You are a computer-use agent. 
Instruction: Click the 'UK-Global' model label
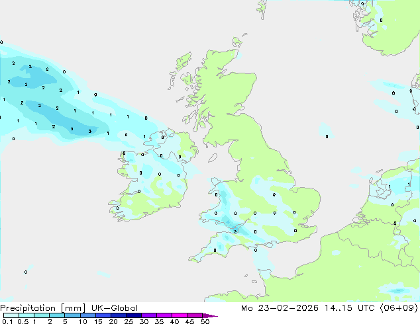(115, 308)
